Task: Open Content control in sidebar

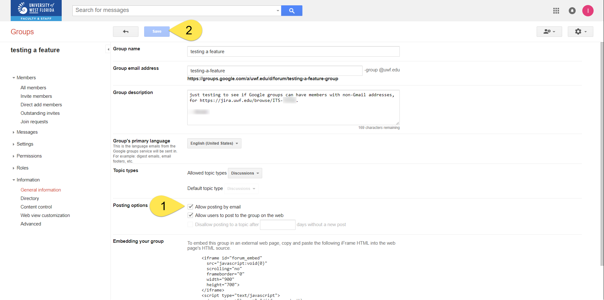Action: (x=36, y=207)
